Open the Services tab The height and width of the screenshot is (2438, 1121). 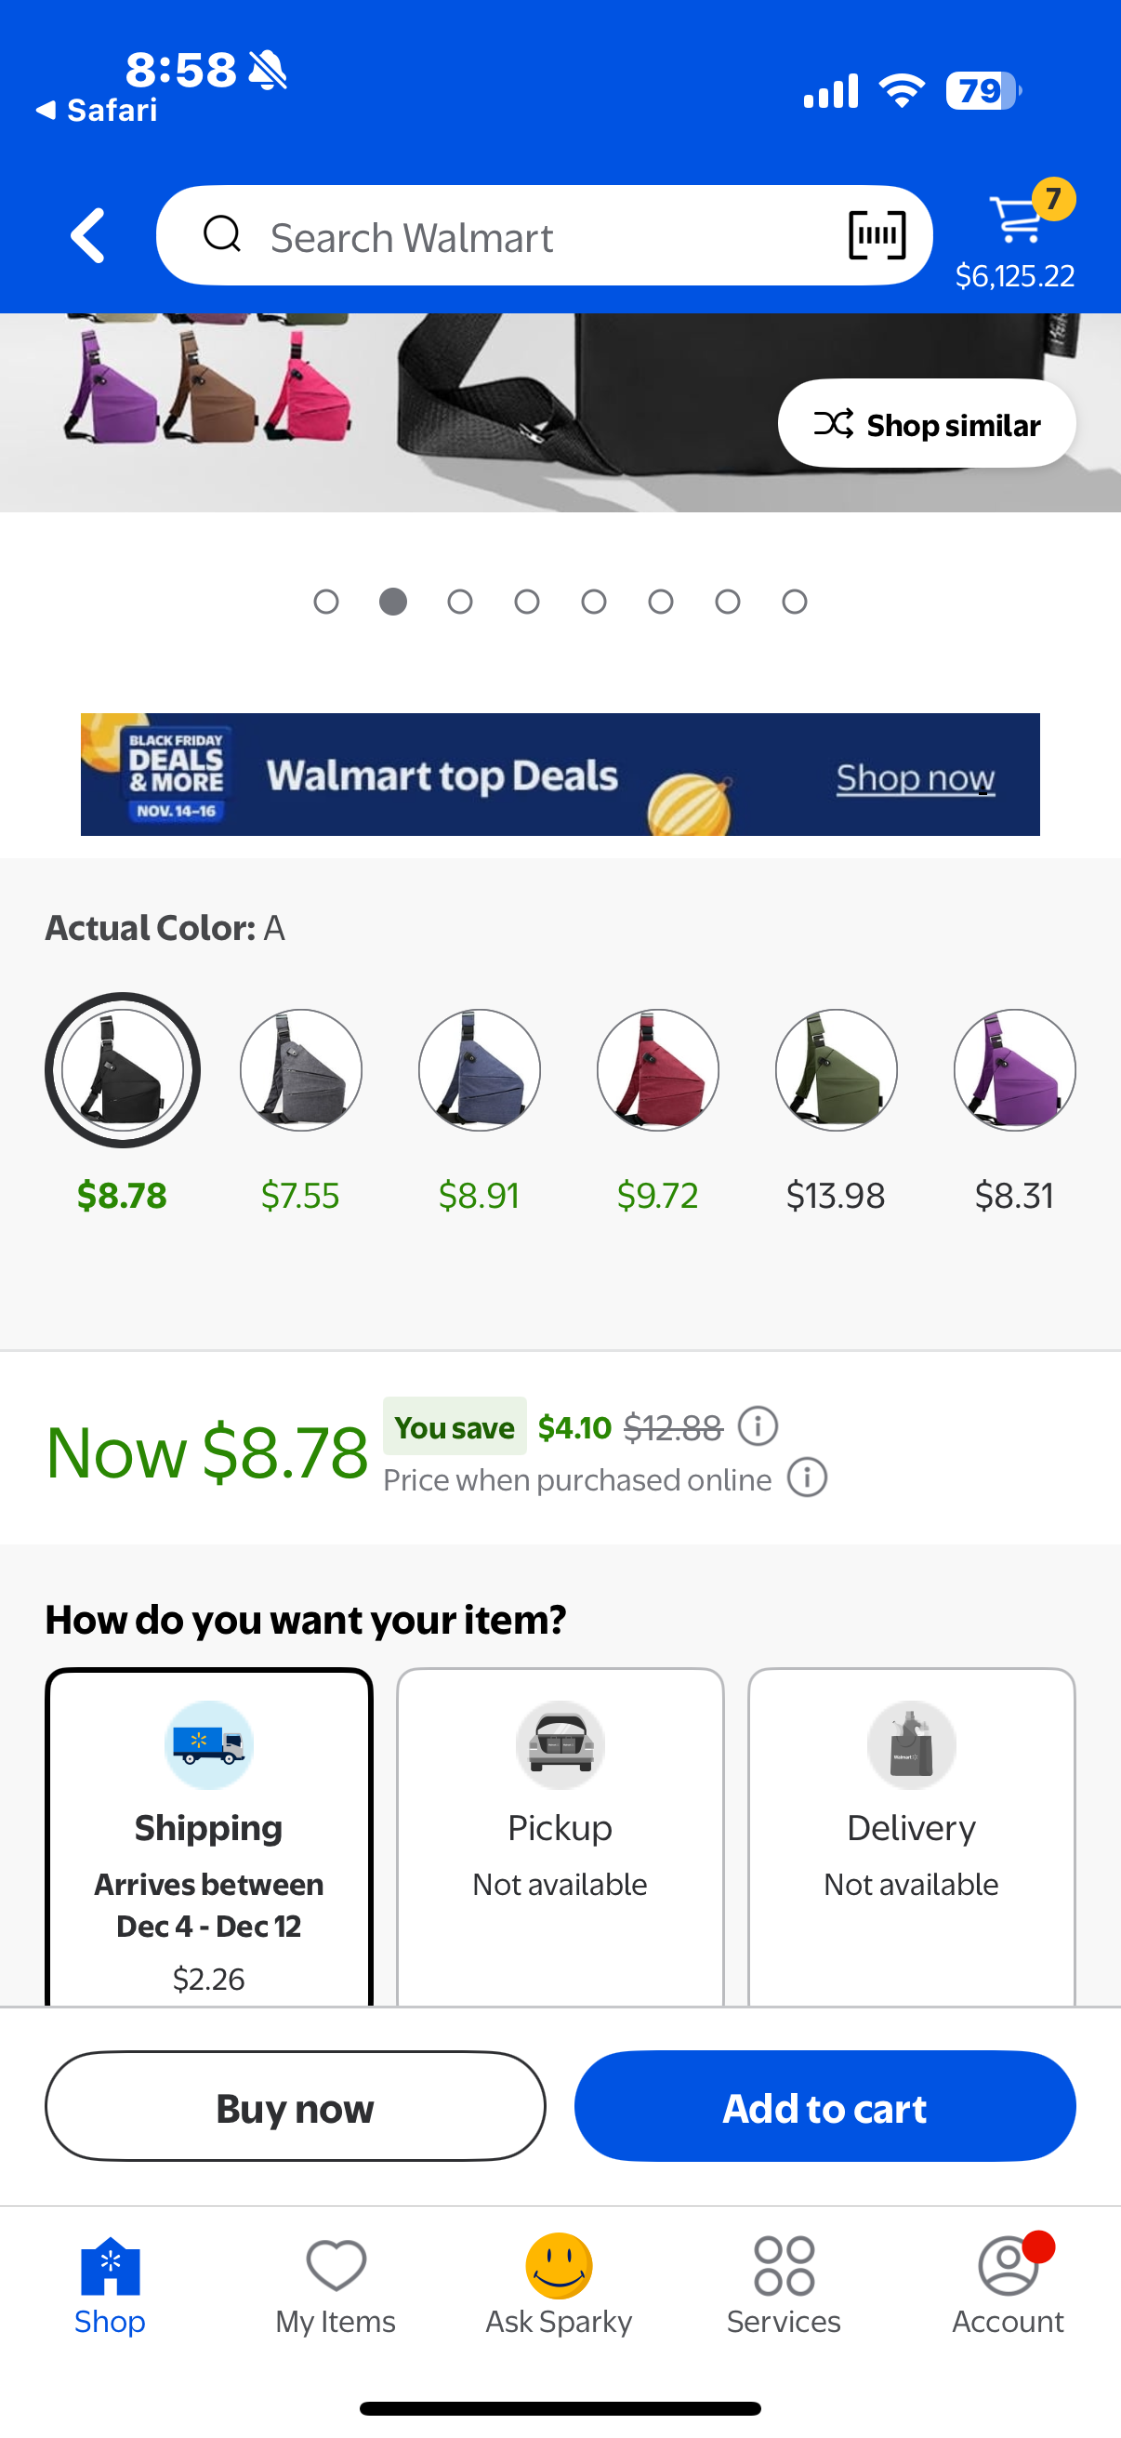[784, 2284]
